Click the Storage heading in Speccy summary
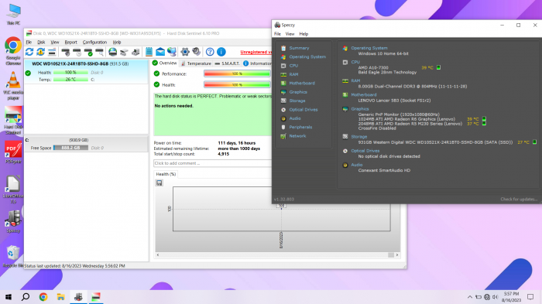This screenshot has width=542, height=304. [x=358, y=137]
